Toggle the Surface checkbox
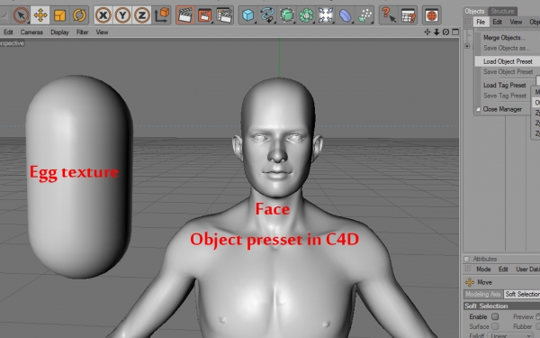Viewport: 540px width, 338px height. tap(495, 326)
